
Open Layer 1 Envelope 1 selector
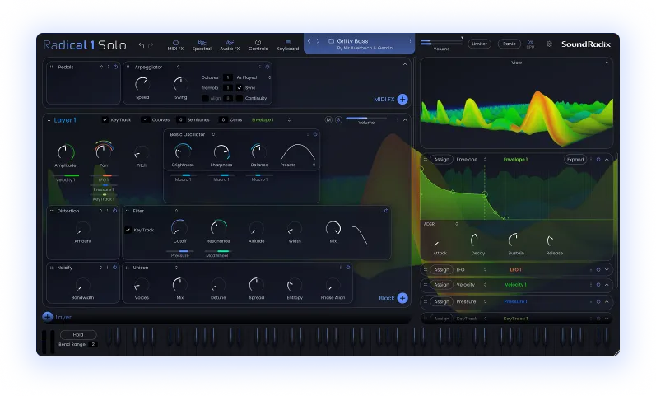271,120
